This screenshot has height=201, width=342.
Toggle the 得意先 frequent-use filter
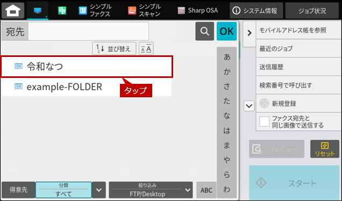[x=18, y=190]
